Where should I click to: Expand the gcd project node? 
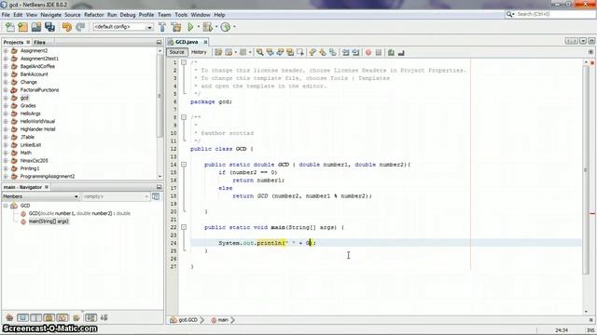tap(6, 98)
